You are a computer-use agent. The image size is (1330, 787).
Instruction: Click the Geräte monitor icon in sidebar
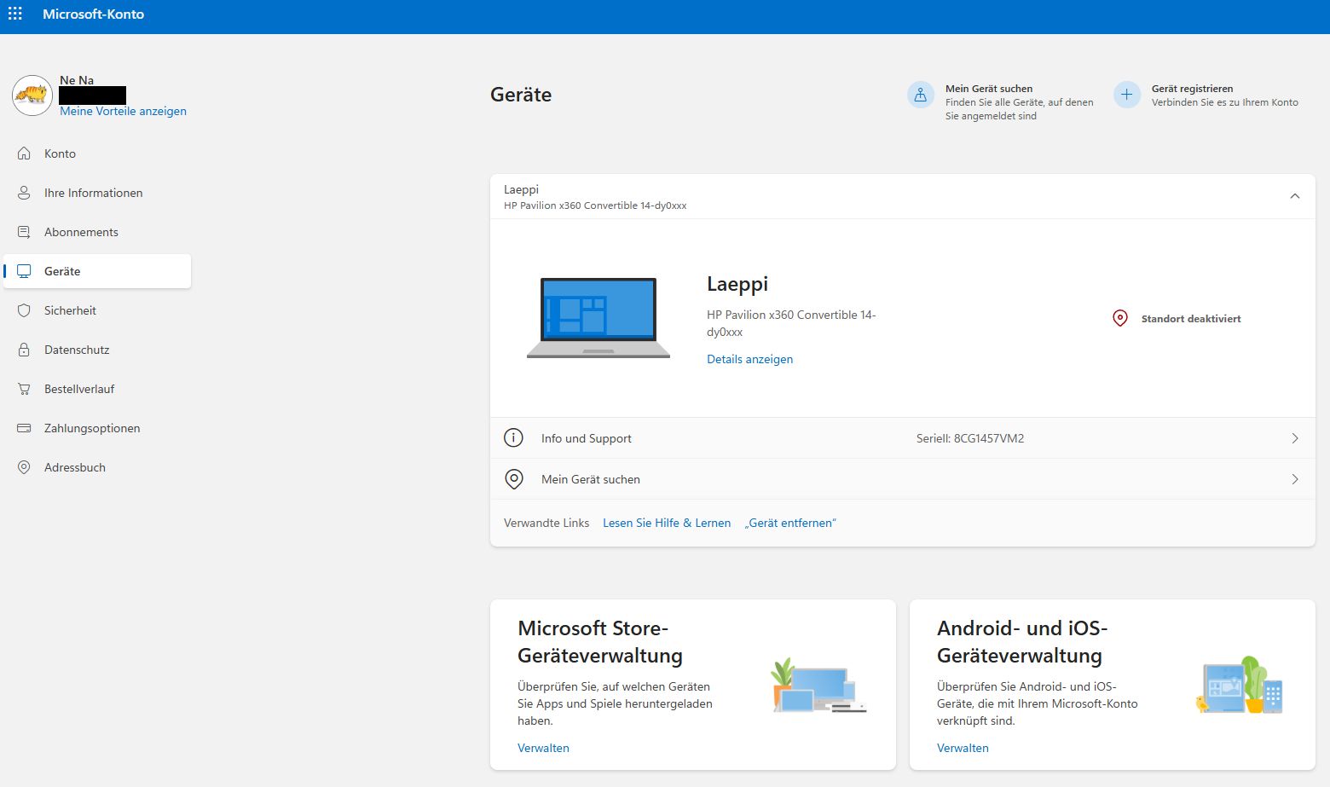click(24, 271)
